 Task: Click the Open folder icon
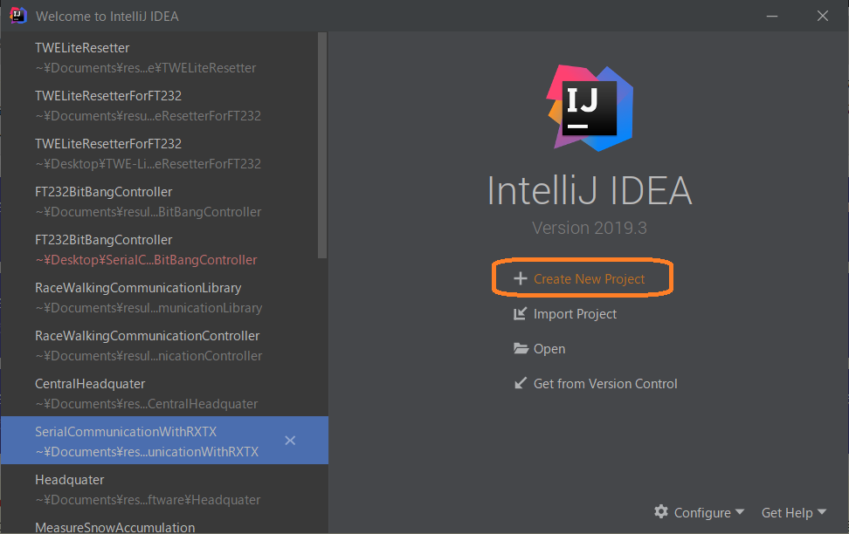[x=521, y=349]
